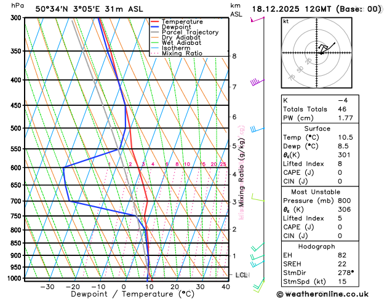The width and height of the screenshot is (387, 299).
Task: Click the StmSpd (kt) value 15
Action: (x=342, y=282)
